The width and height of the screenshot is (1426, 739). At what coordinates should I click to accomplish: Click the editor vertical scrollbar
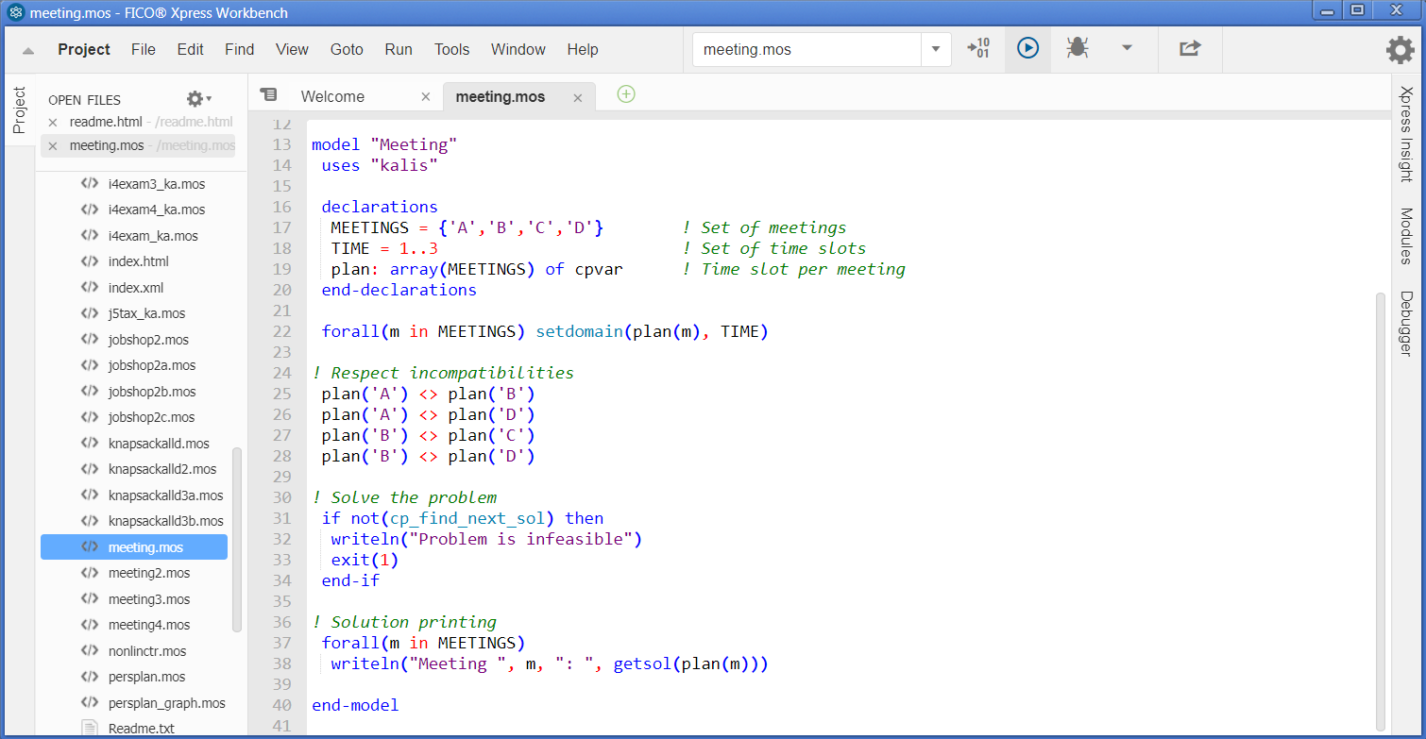click(1381, 510)
